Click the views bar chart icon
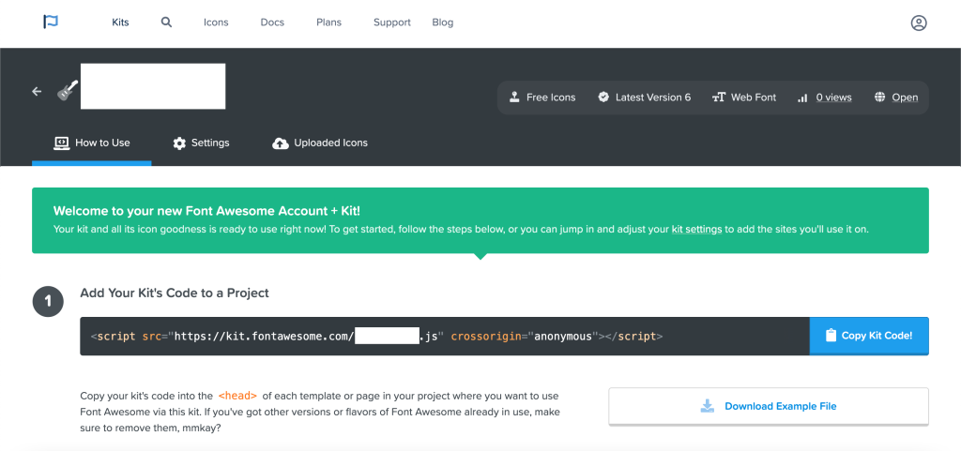Viewport: 961px width, 451px height. click(x=802, y=98)
